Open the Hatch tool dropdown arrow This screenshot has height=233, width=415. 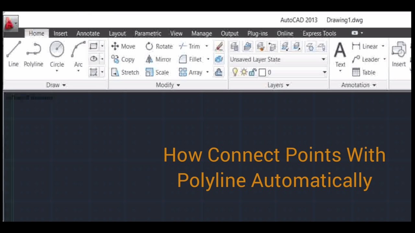[x=102, y=72]
